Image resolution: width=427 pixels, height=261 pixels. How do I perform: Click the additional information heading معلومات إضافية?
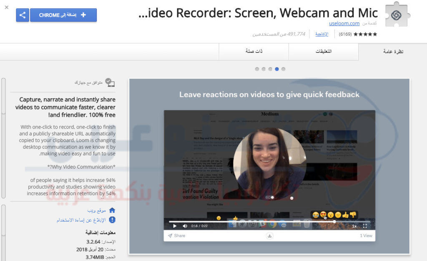(x=100, y=232)
